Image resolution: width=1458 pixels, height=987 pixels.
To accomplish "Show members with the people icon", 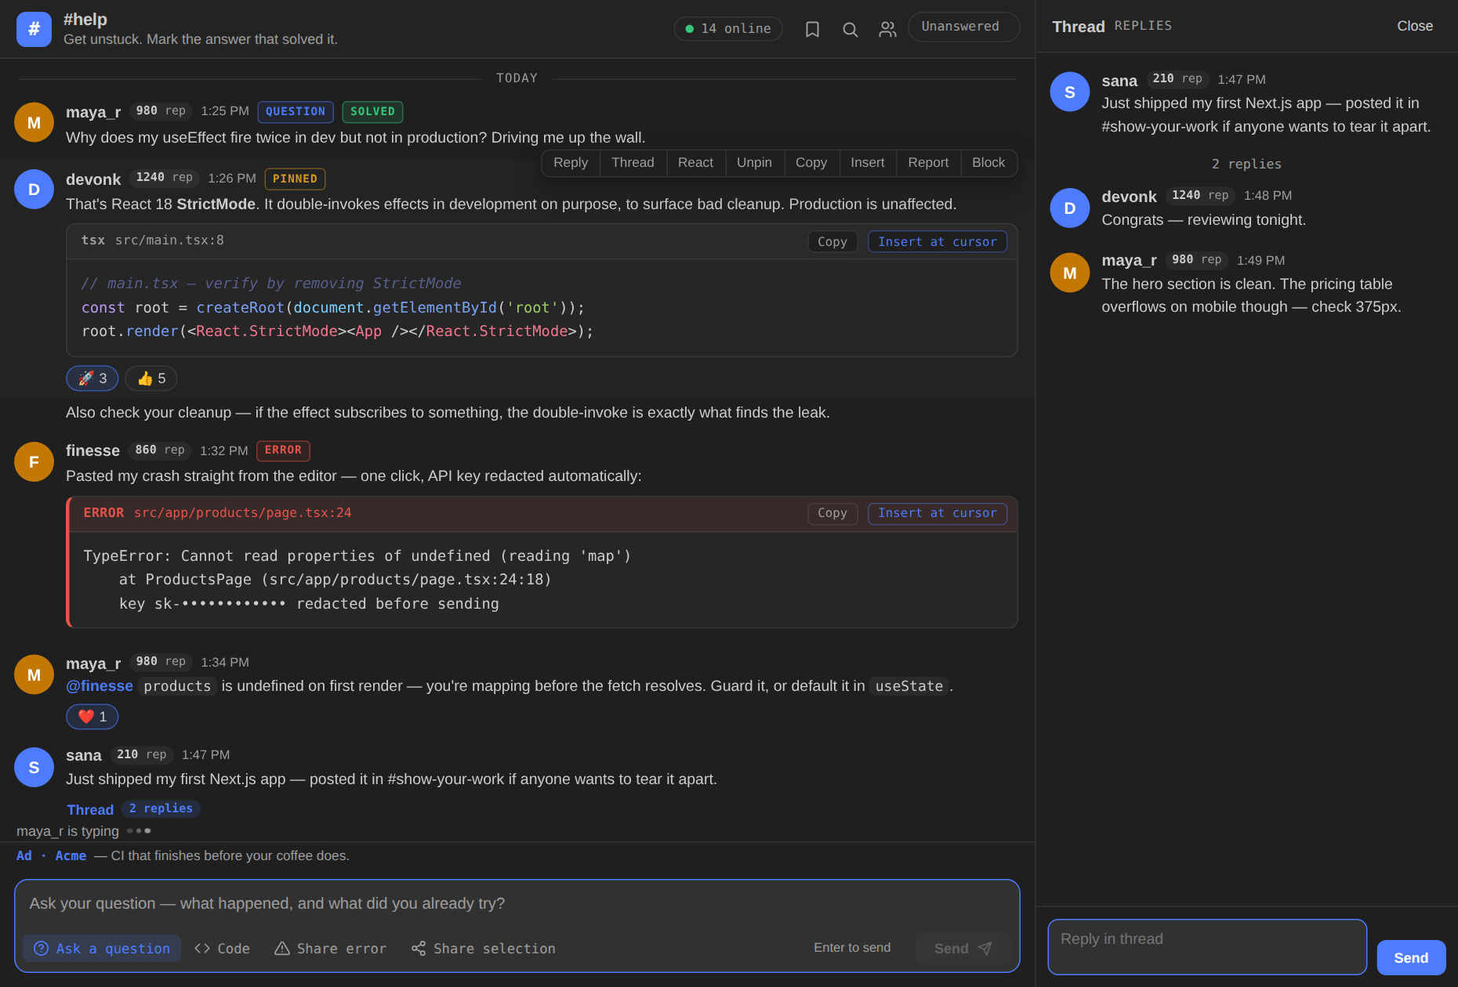I will [x=887, y=29].
